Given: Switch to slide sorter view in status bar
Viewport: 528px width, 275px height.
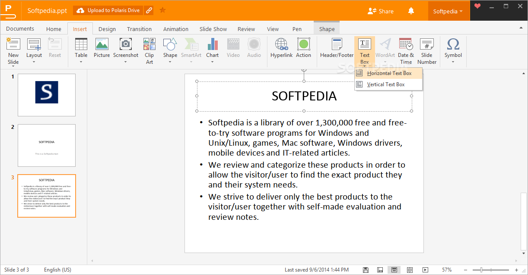Looking at the screenshot, I should pyautogui.click(x=410, y=270).
